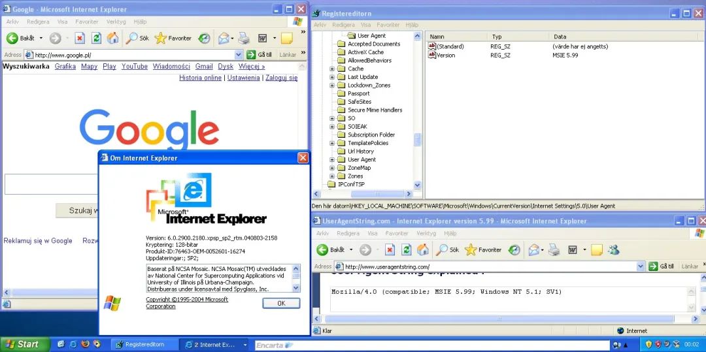The image size is (706, 352).
Task: Click Copyright Microsoft Corporation link in dialog
Action: [187, 302]
